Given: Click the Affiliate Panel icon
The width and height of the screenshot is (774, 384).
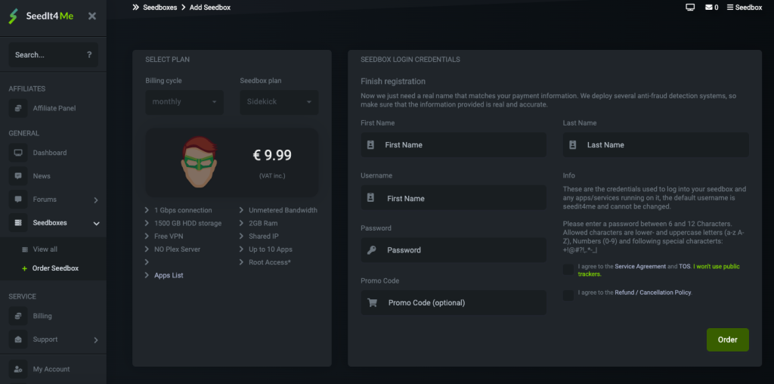Looking at the screenshot, I should tap(18, 108).
